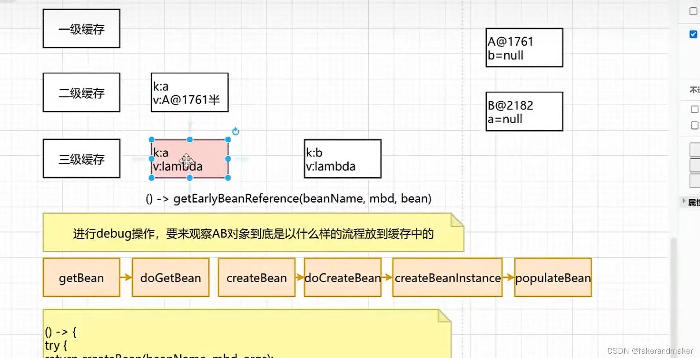Select the createBean step box

[256, 278]
